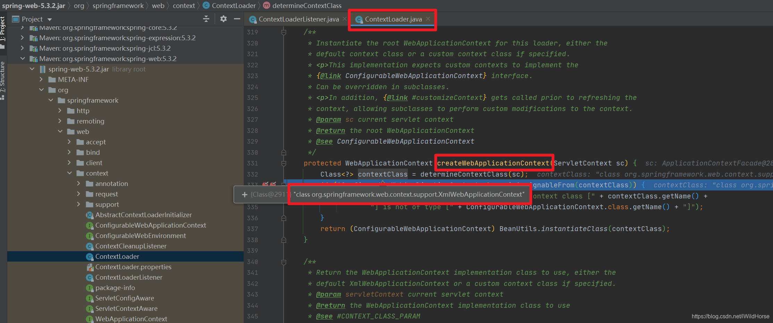Image resolution: width=773 pixels, height=323 pixels.
Task: Collapse spring-web-5.3.2.jar library root
Action: tap(32, 69)
